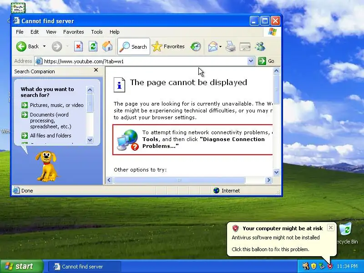Click Rover the search dog
This screenshot has height=273, width=364.
[x=46, y=166]
